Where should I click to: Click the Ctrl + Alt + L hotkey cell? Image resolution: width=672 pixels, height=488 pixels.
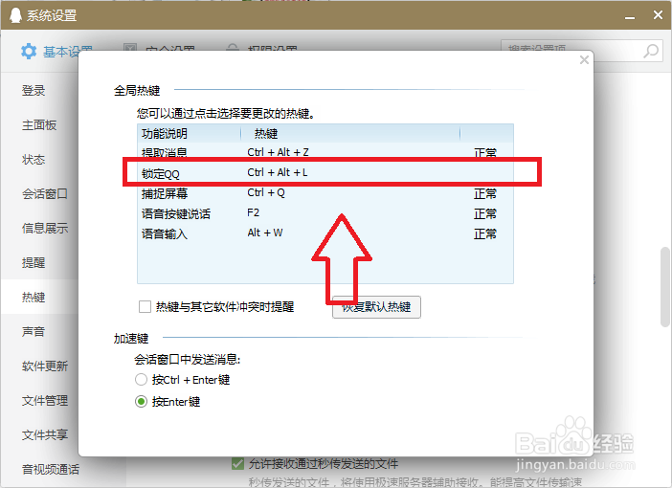pos(278,172)
